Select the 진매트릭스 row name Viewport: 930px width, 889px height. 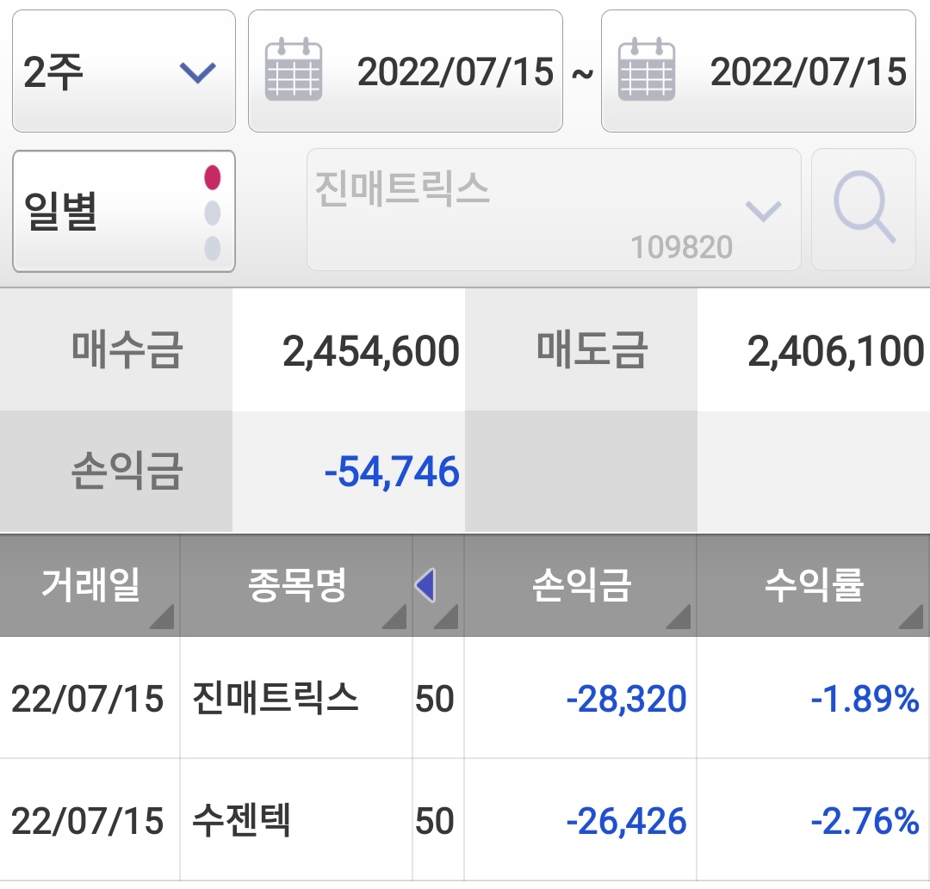point(276,698)
